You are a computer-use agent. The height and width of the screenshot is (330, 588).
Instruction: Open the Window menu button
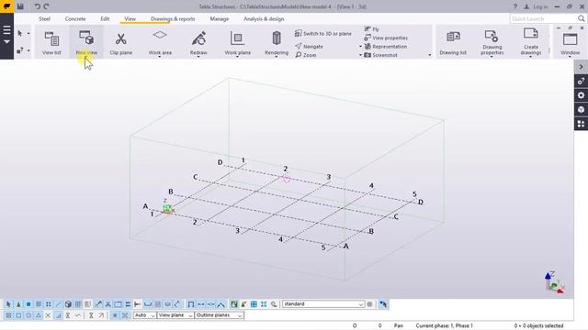tap(570, 44)
